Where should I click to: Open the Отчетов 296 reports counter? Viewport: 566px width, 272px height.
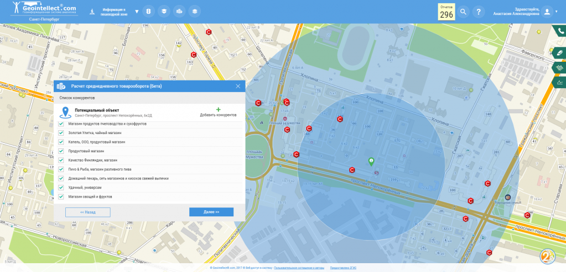[446, 12]
